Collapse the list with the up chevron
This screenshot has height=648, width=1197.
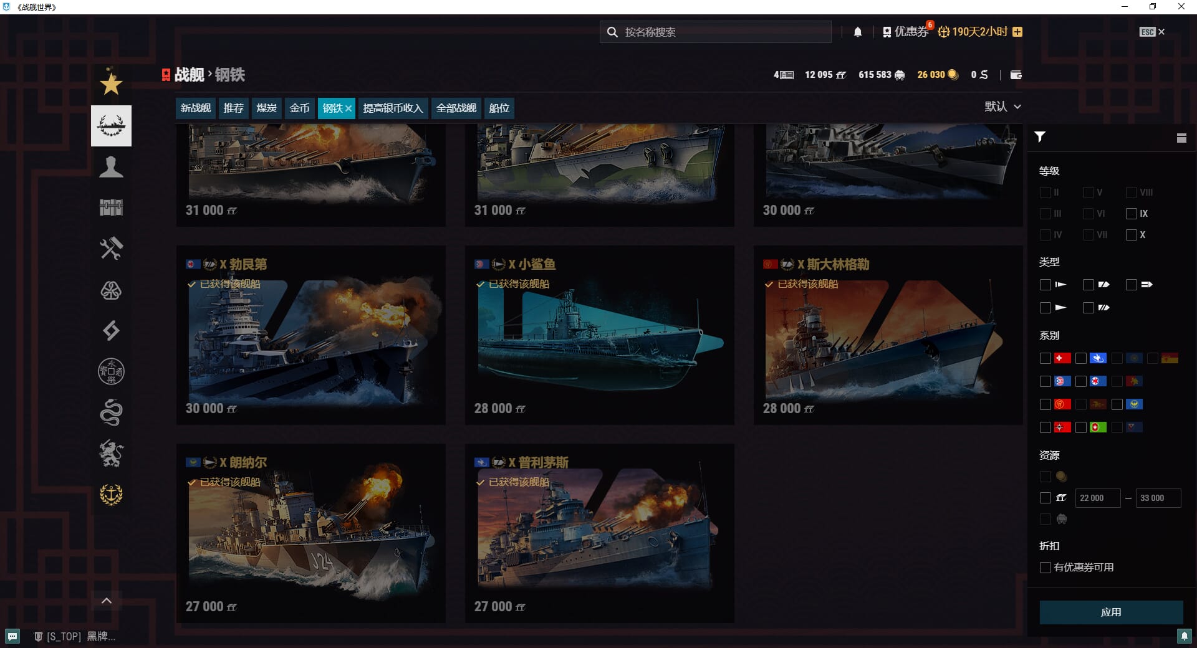(x=107, y=601)
